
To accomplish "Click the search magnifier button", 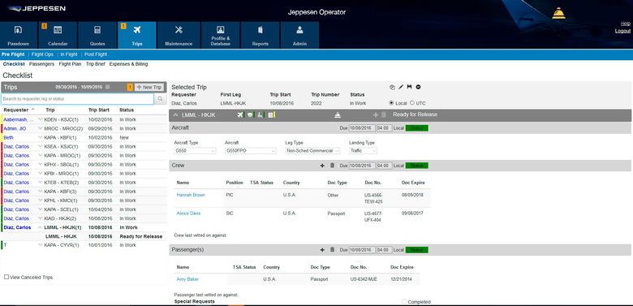I will click(x=160, y=99).
